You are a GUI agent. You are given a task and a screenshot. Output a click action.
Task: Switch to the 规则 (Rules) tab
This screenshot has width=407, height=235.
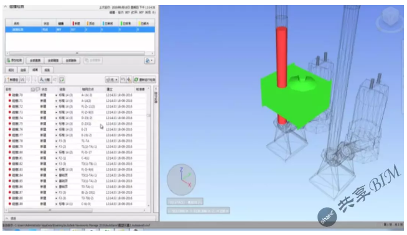pyautogui.click(x=11, y=70)
